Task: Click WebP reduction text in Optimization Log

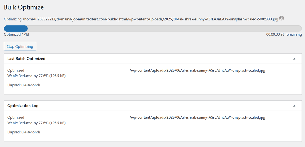Action: coord(36,123)
